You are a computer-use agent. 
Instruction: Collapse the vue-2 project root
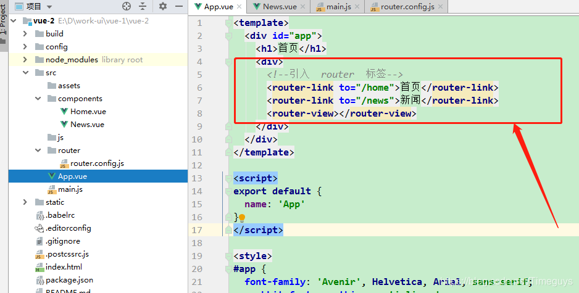click(14, 21)
